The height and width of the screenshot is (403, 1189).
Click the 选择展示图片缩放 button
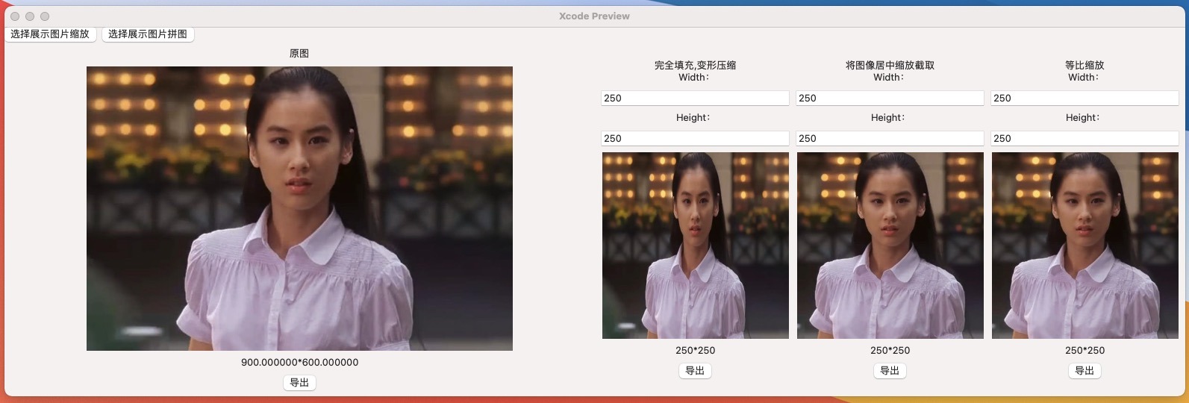click(50, 34)
